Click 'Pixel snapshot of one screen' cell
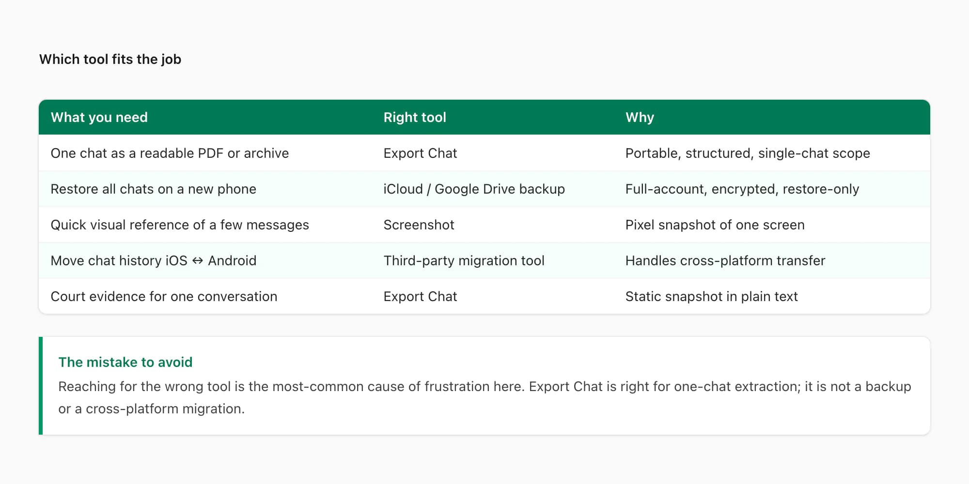 click(715, 225)
